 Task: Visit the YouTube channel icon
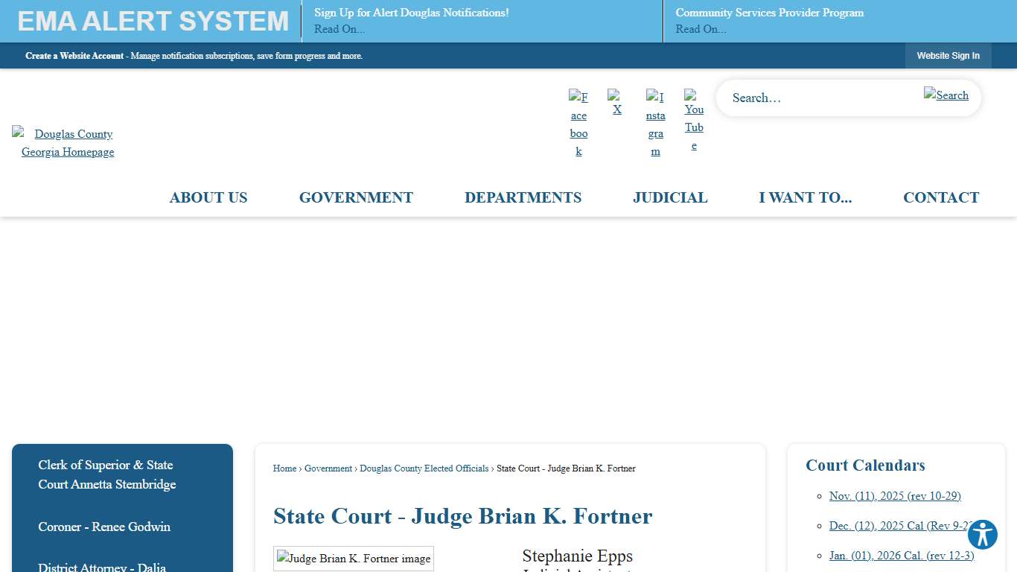tap(693, 119)
